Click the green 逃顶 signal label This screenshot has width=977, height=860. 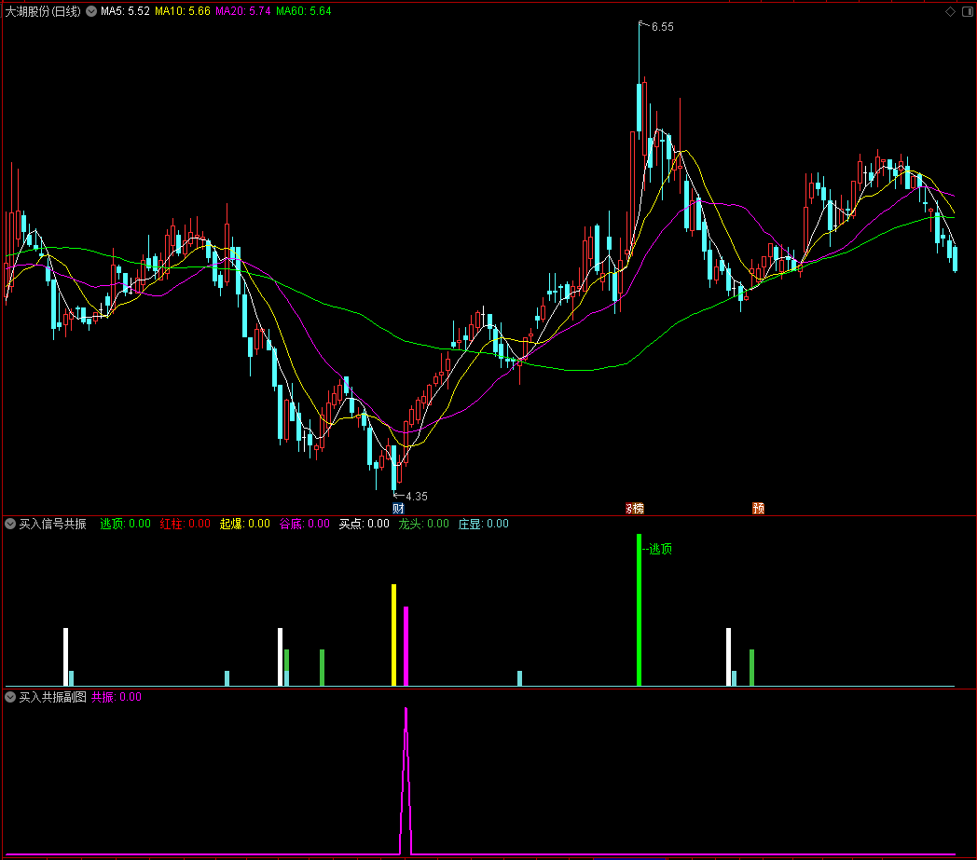pos(660,549)
